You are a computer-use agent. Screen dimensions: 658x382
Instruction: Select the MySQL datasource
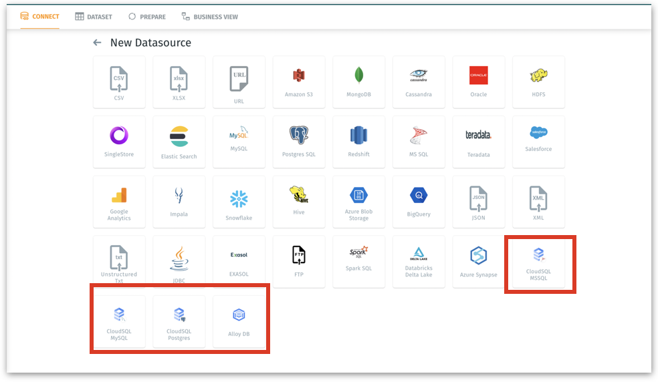tap(239, 142)
